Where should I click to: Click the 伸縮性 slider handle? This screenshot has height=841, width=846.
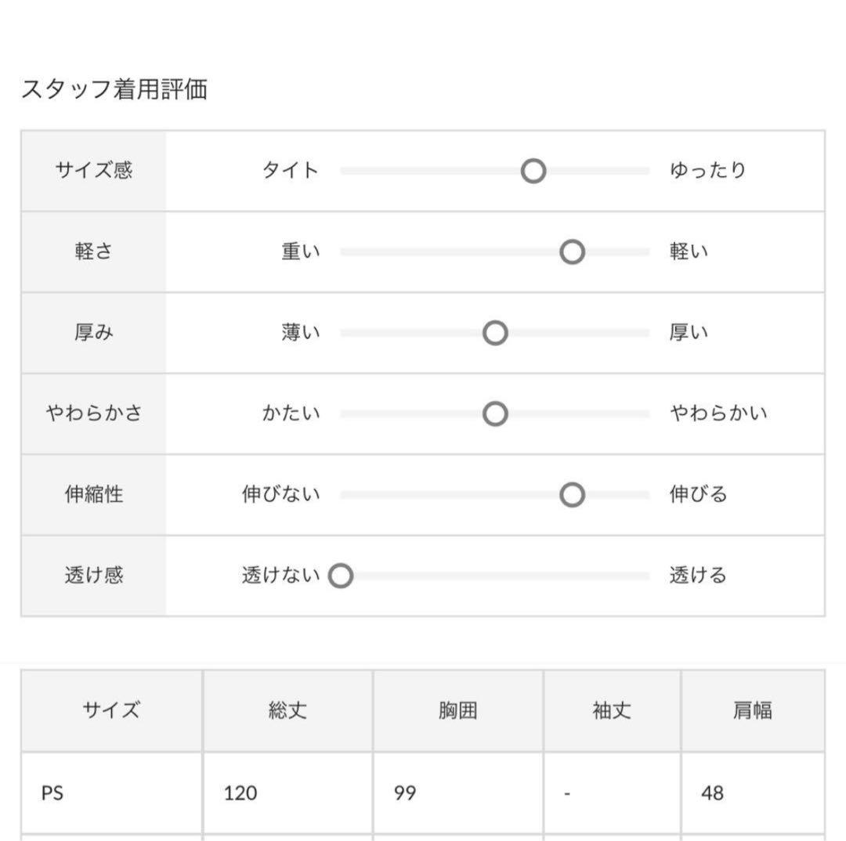click(572, 495)
